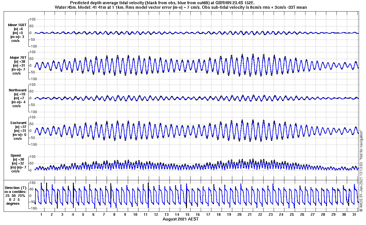This screenshot has width=366, height=225.
Task: Click the '100' tick on Minor 168T axis
Action: click(32, 19)
